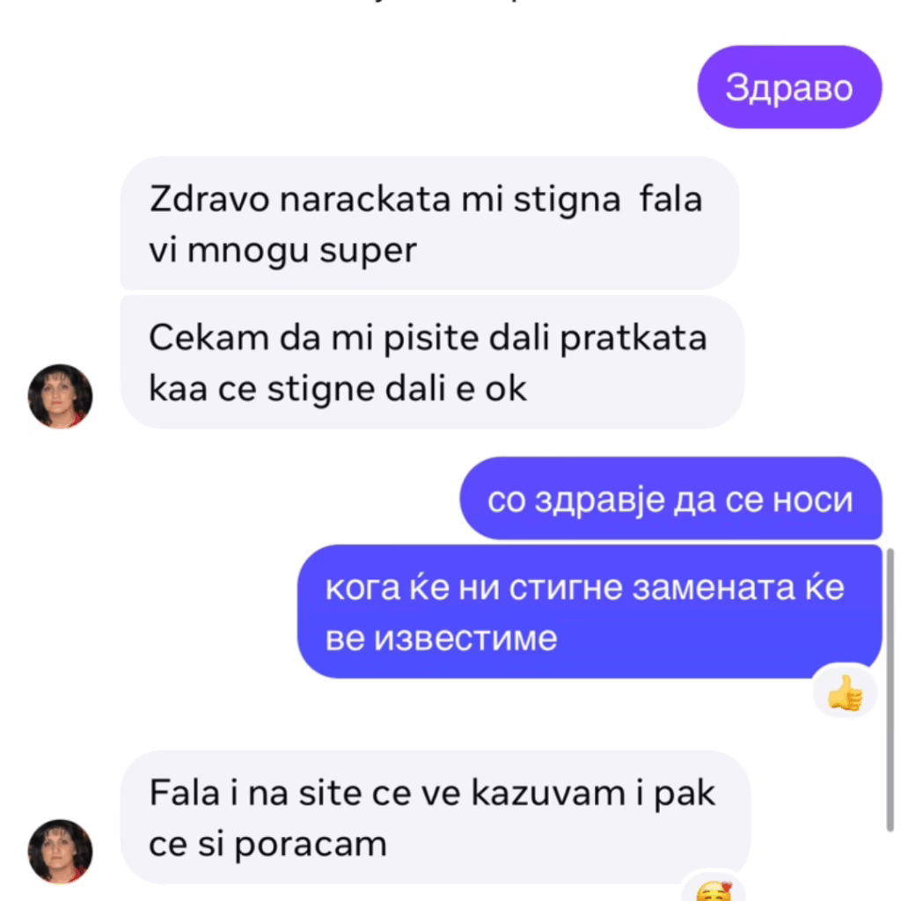Image resolution: width=901 pixels, height=901 pixels.
Task: Click the word 'kazuvam' in bottom message
Action: 548,793
